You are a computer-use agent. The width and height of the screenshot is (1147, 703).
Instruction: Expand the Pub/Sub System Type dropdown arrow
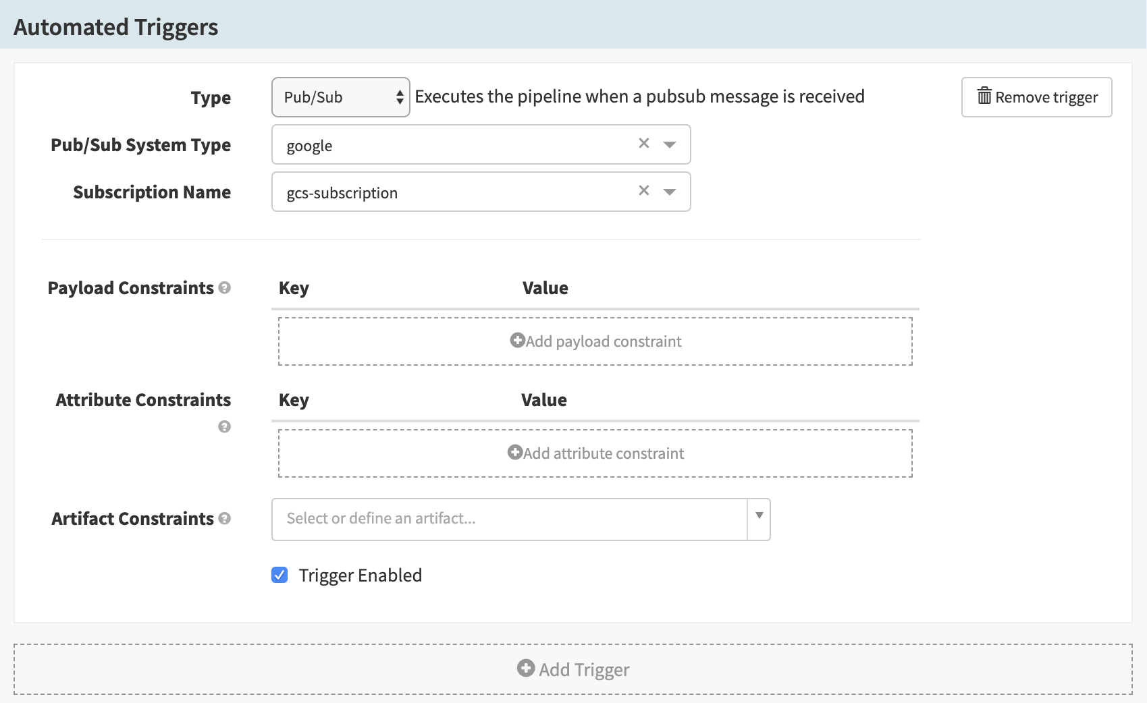pos(670,144)
